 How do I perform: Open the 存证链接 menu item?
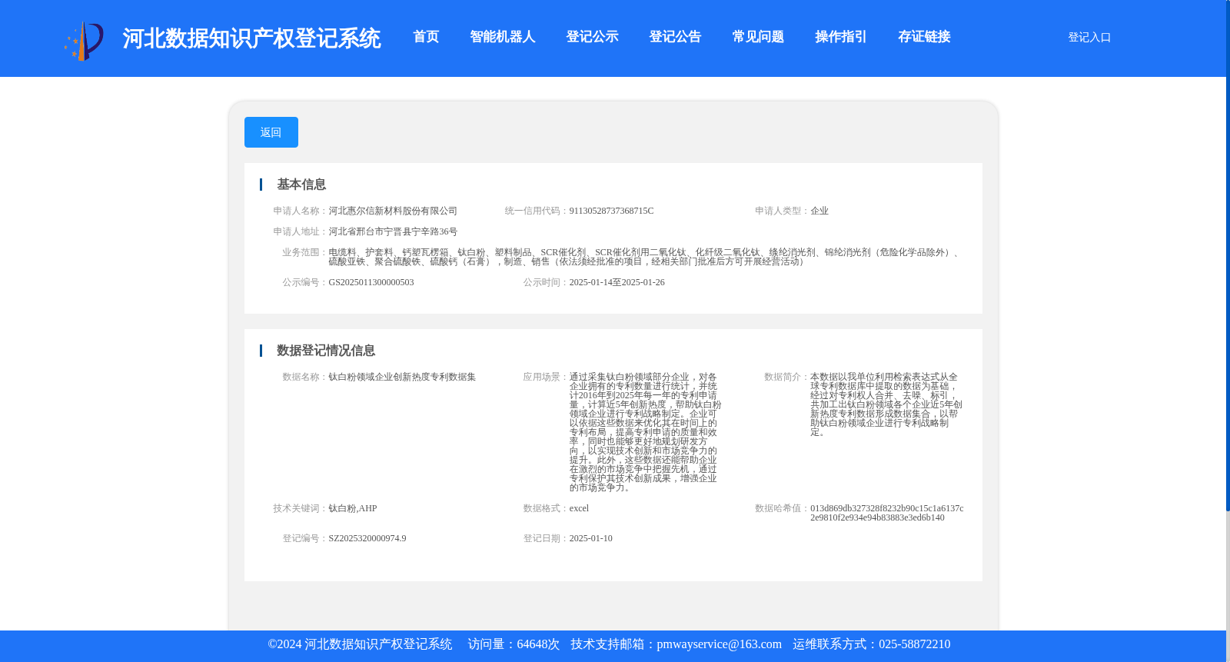pos(924,37)
